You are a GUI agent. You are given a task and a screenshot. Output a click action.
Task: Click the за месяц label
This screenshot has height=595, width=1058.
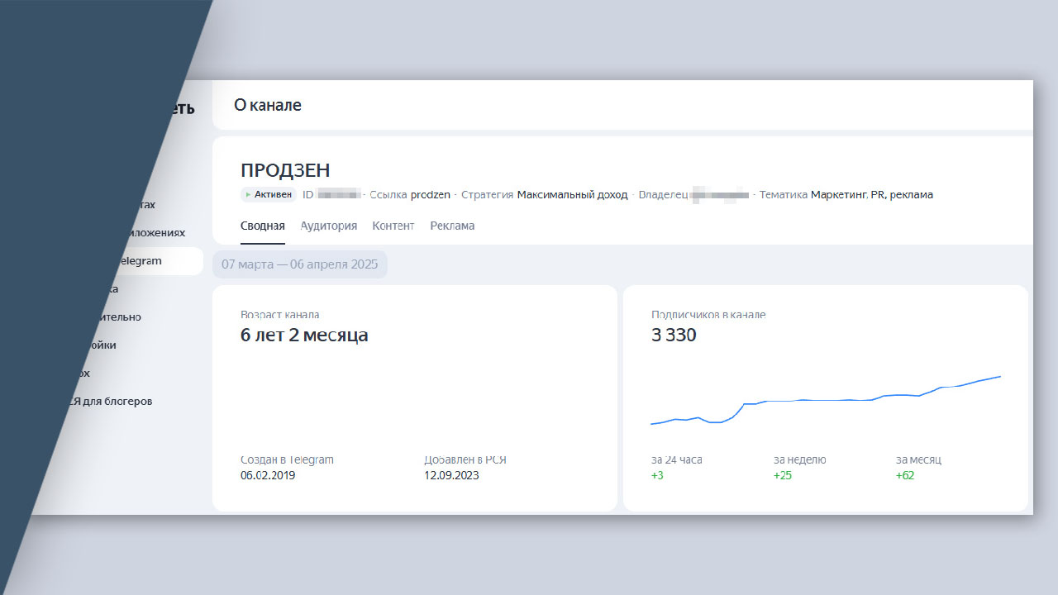coord(918,459)
